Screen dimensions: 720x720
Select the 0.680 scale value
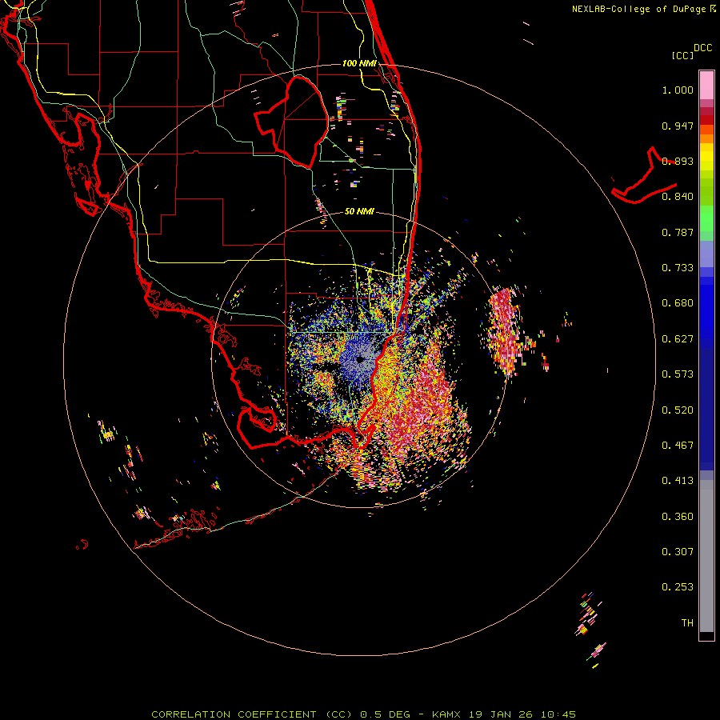pos(678,303)
